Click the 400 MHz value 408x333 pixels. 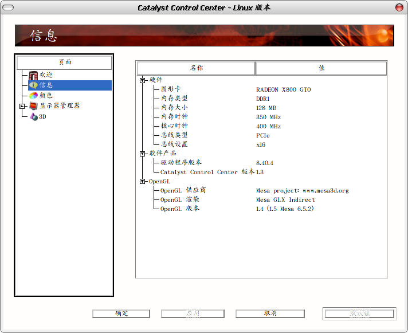[268, 126]
